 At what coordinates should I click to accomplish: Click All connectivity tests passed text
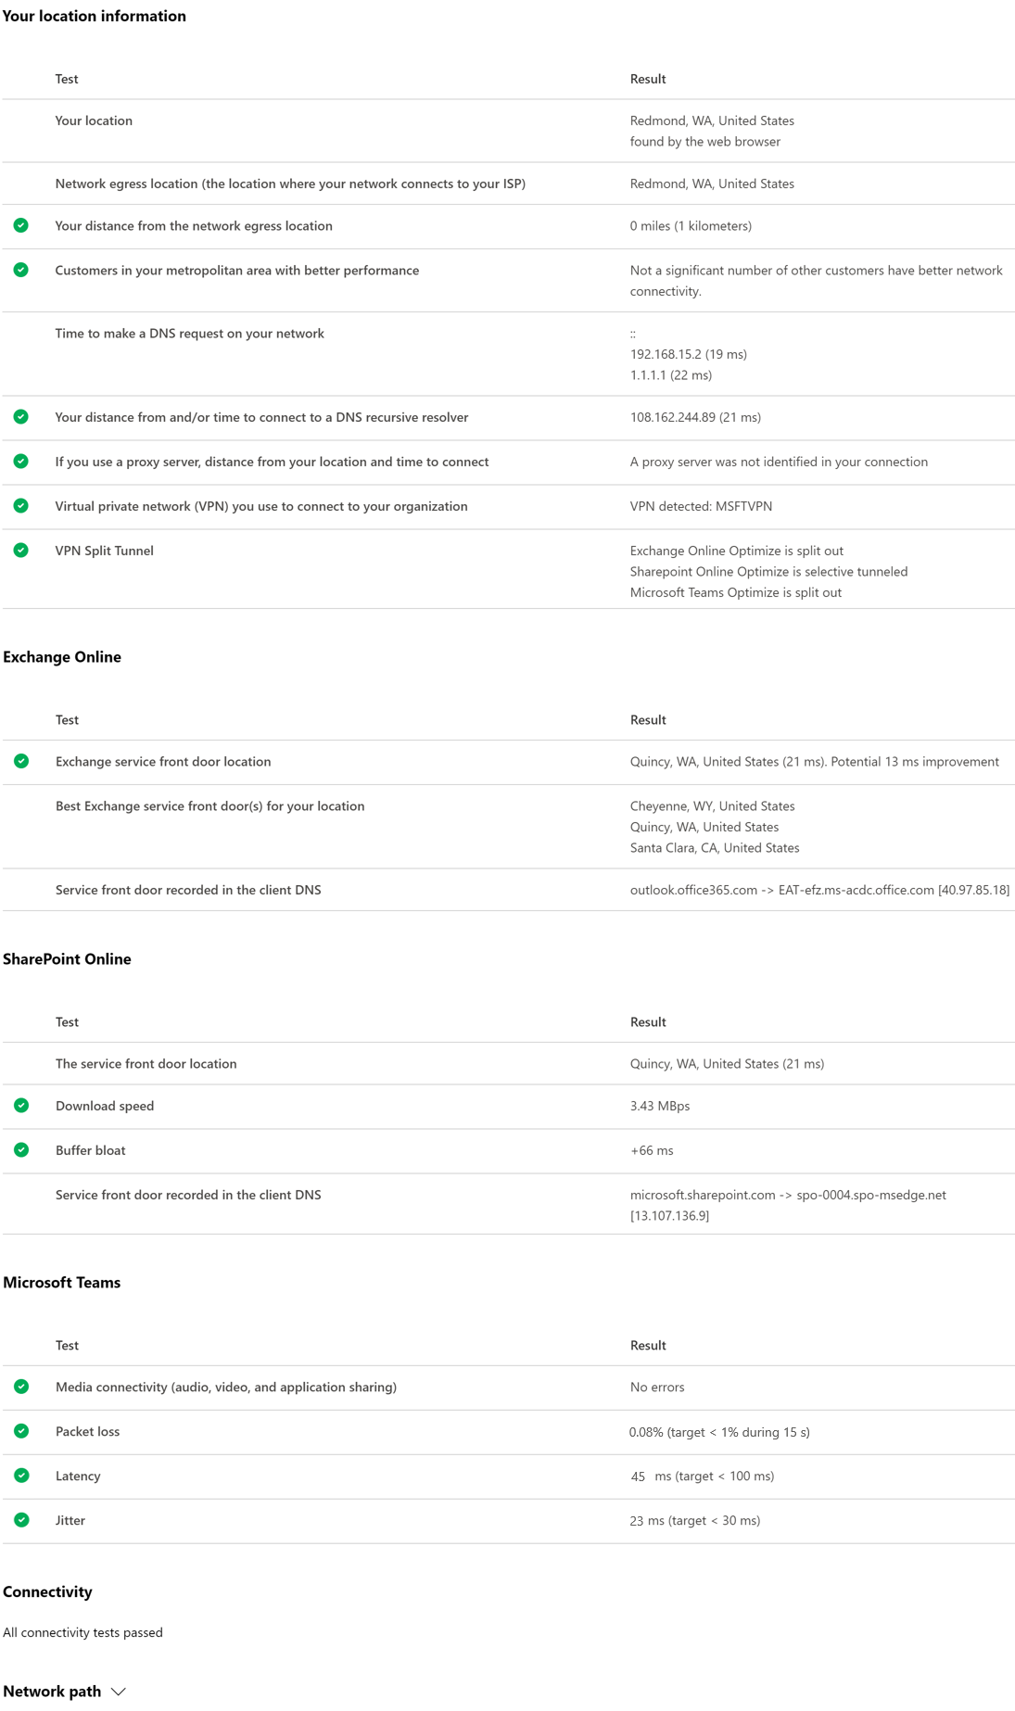coord(82,1632)
